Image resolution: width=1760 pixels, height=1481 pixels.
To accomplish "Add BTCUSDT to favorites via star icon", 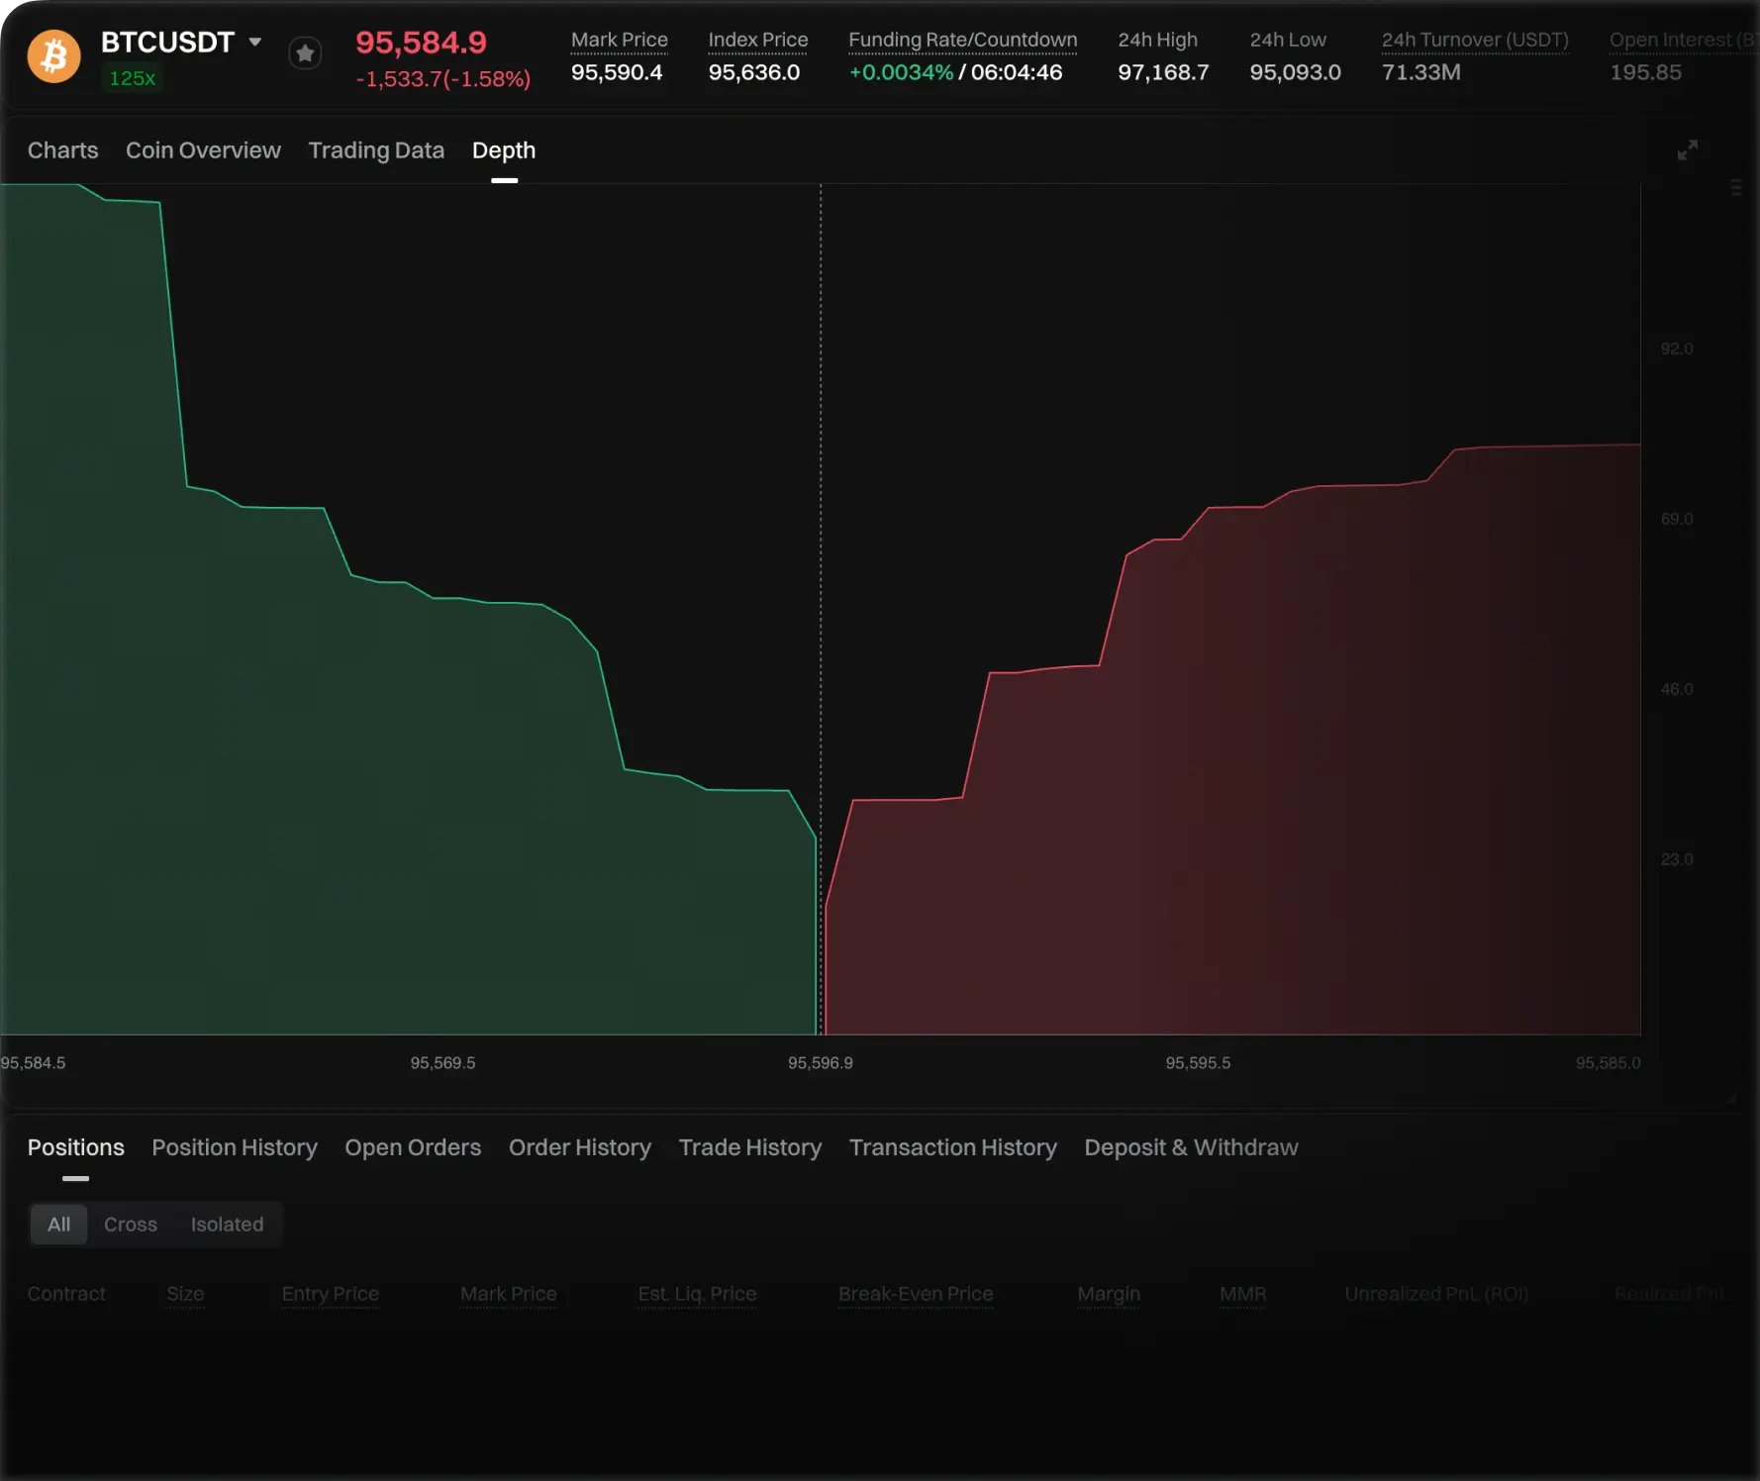I will click(x=305, y=53).
